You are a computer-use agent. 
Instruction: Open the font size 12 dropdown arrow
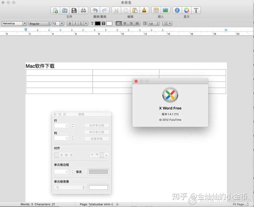[62, 24]
